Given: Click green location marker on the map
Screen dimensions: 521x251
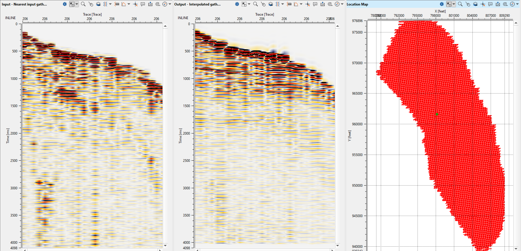Looking at the screenshot, I should (x=437, y=114).
